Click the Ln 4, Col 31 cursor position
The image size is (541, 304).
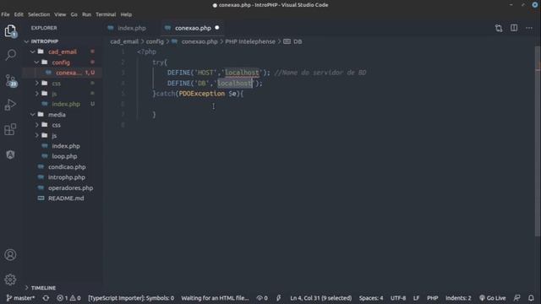click(321, 298)
